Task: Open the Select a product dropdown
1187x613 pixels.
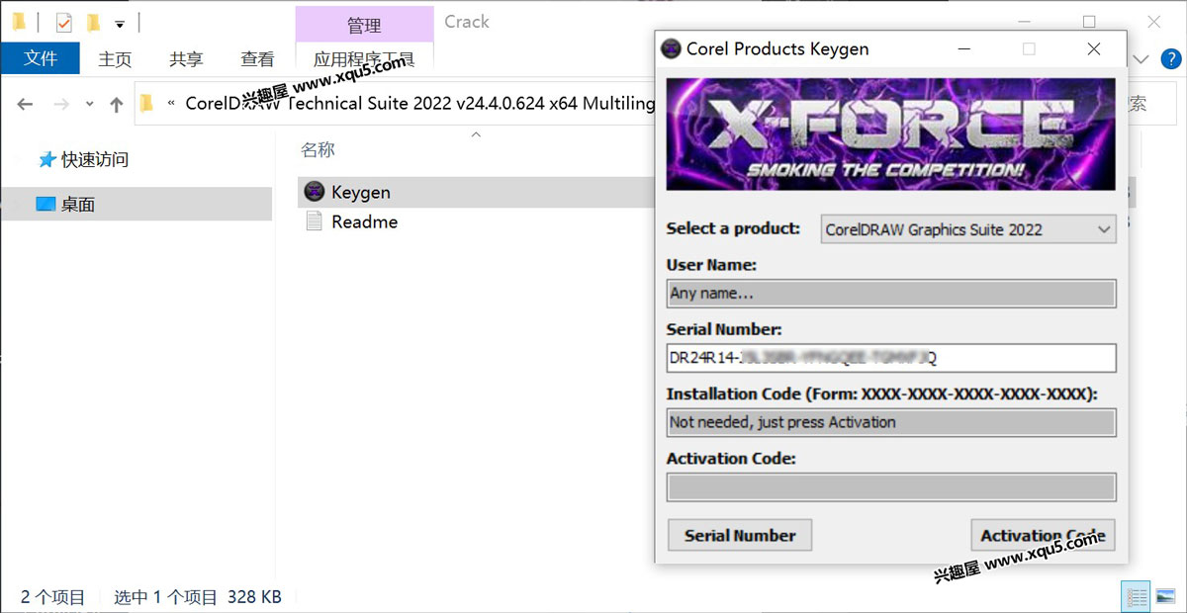Action: 968,229
